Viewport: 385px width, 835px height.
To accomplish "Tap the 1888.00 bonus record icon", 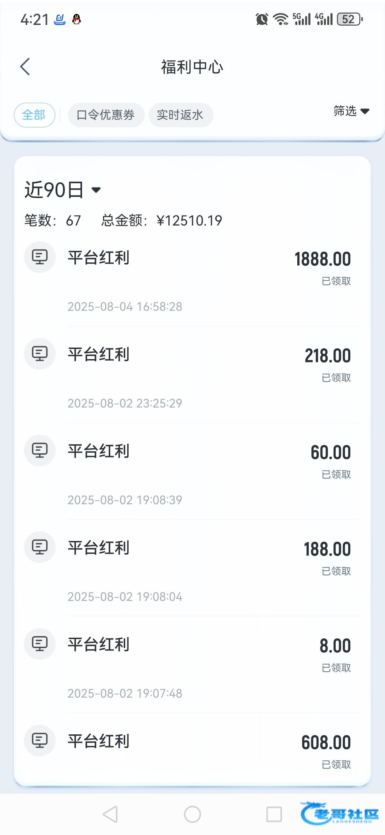I will (40, 257).
